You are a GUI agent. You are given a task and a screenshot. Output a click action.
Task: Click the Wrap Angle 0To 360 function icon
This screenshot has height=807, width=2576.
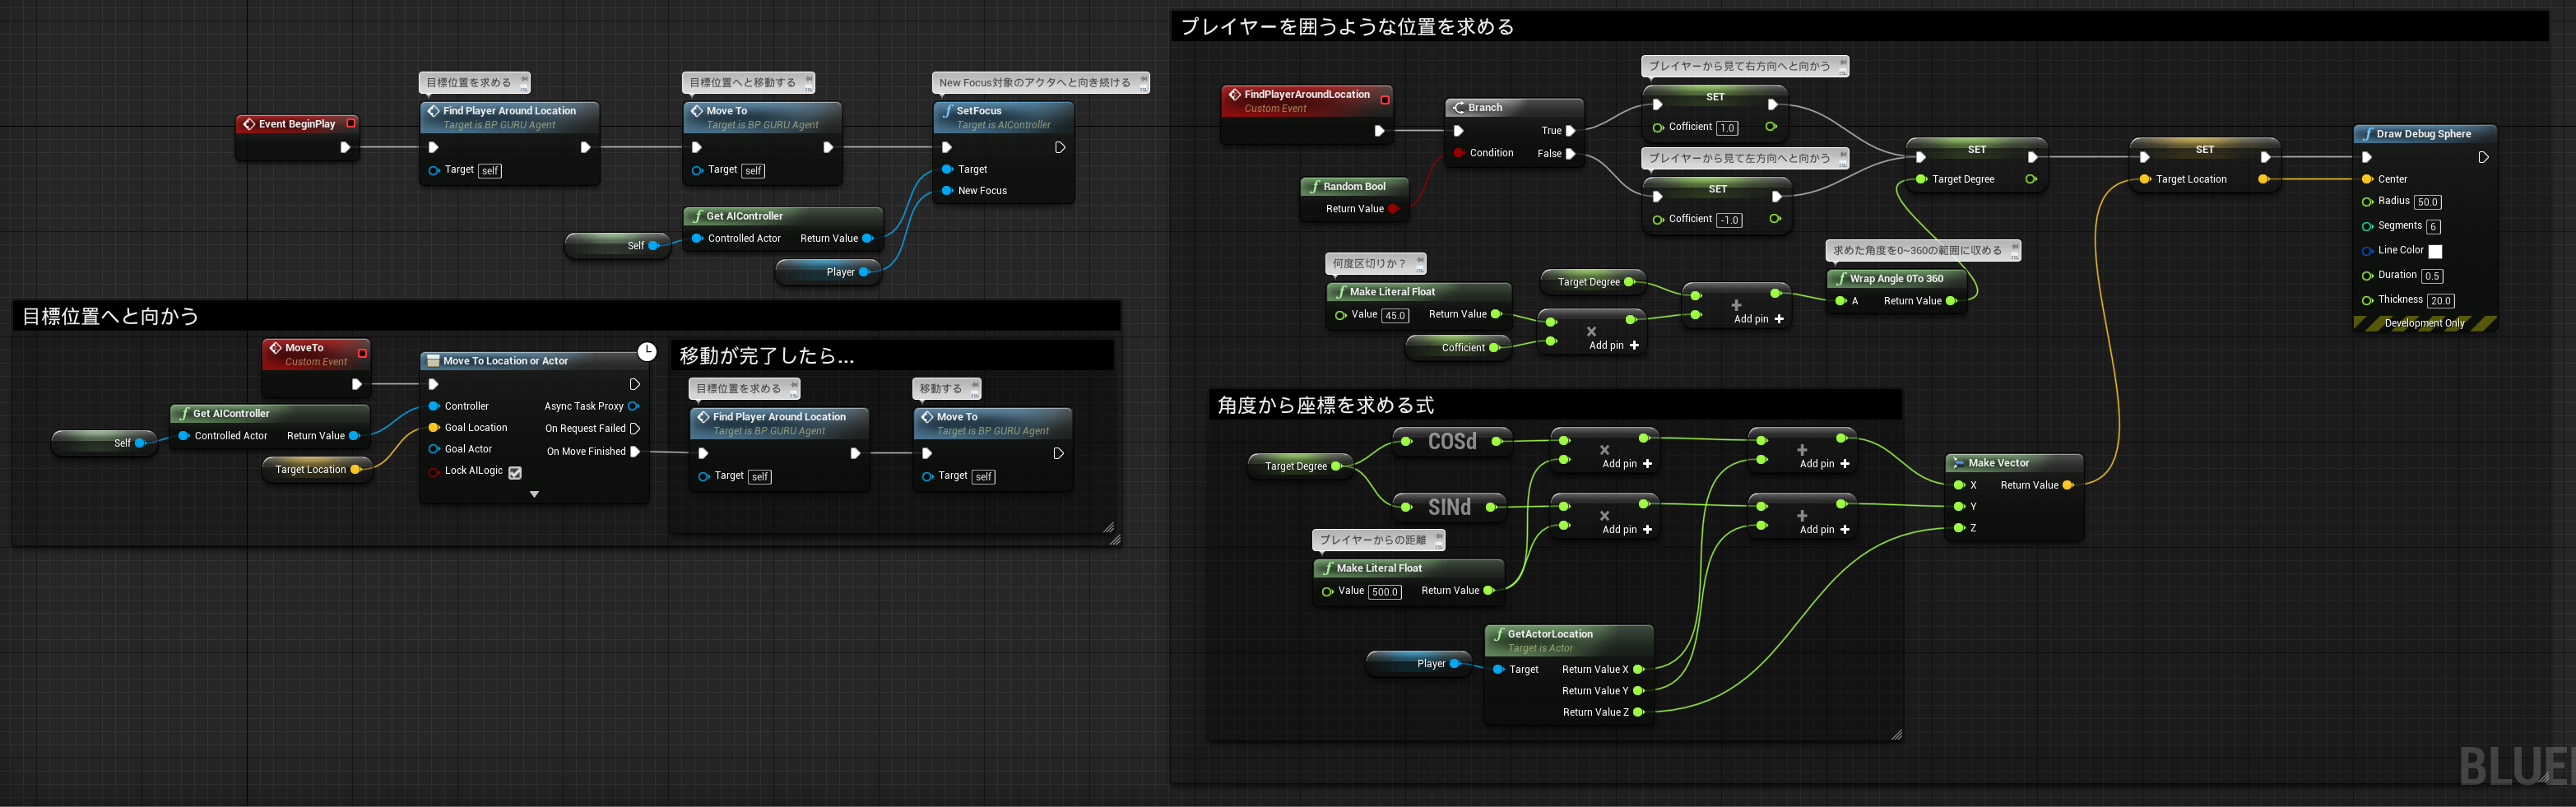pyautogui.click(x=1841, y=278)
